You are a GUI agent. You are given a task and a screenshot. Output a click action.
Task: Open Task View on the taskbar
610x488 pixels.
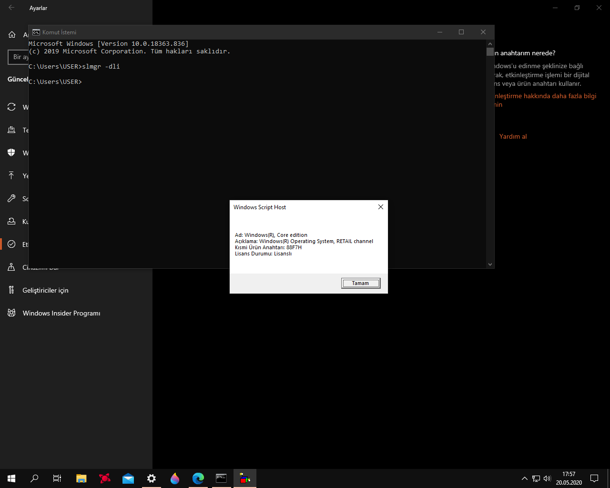(x=57, y=478)
